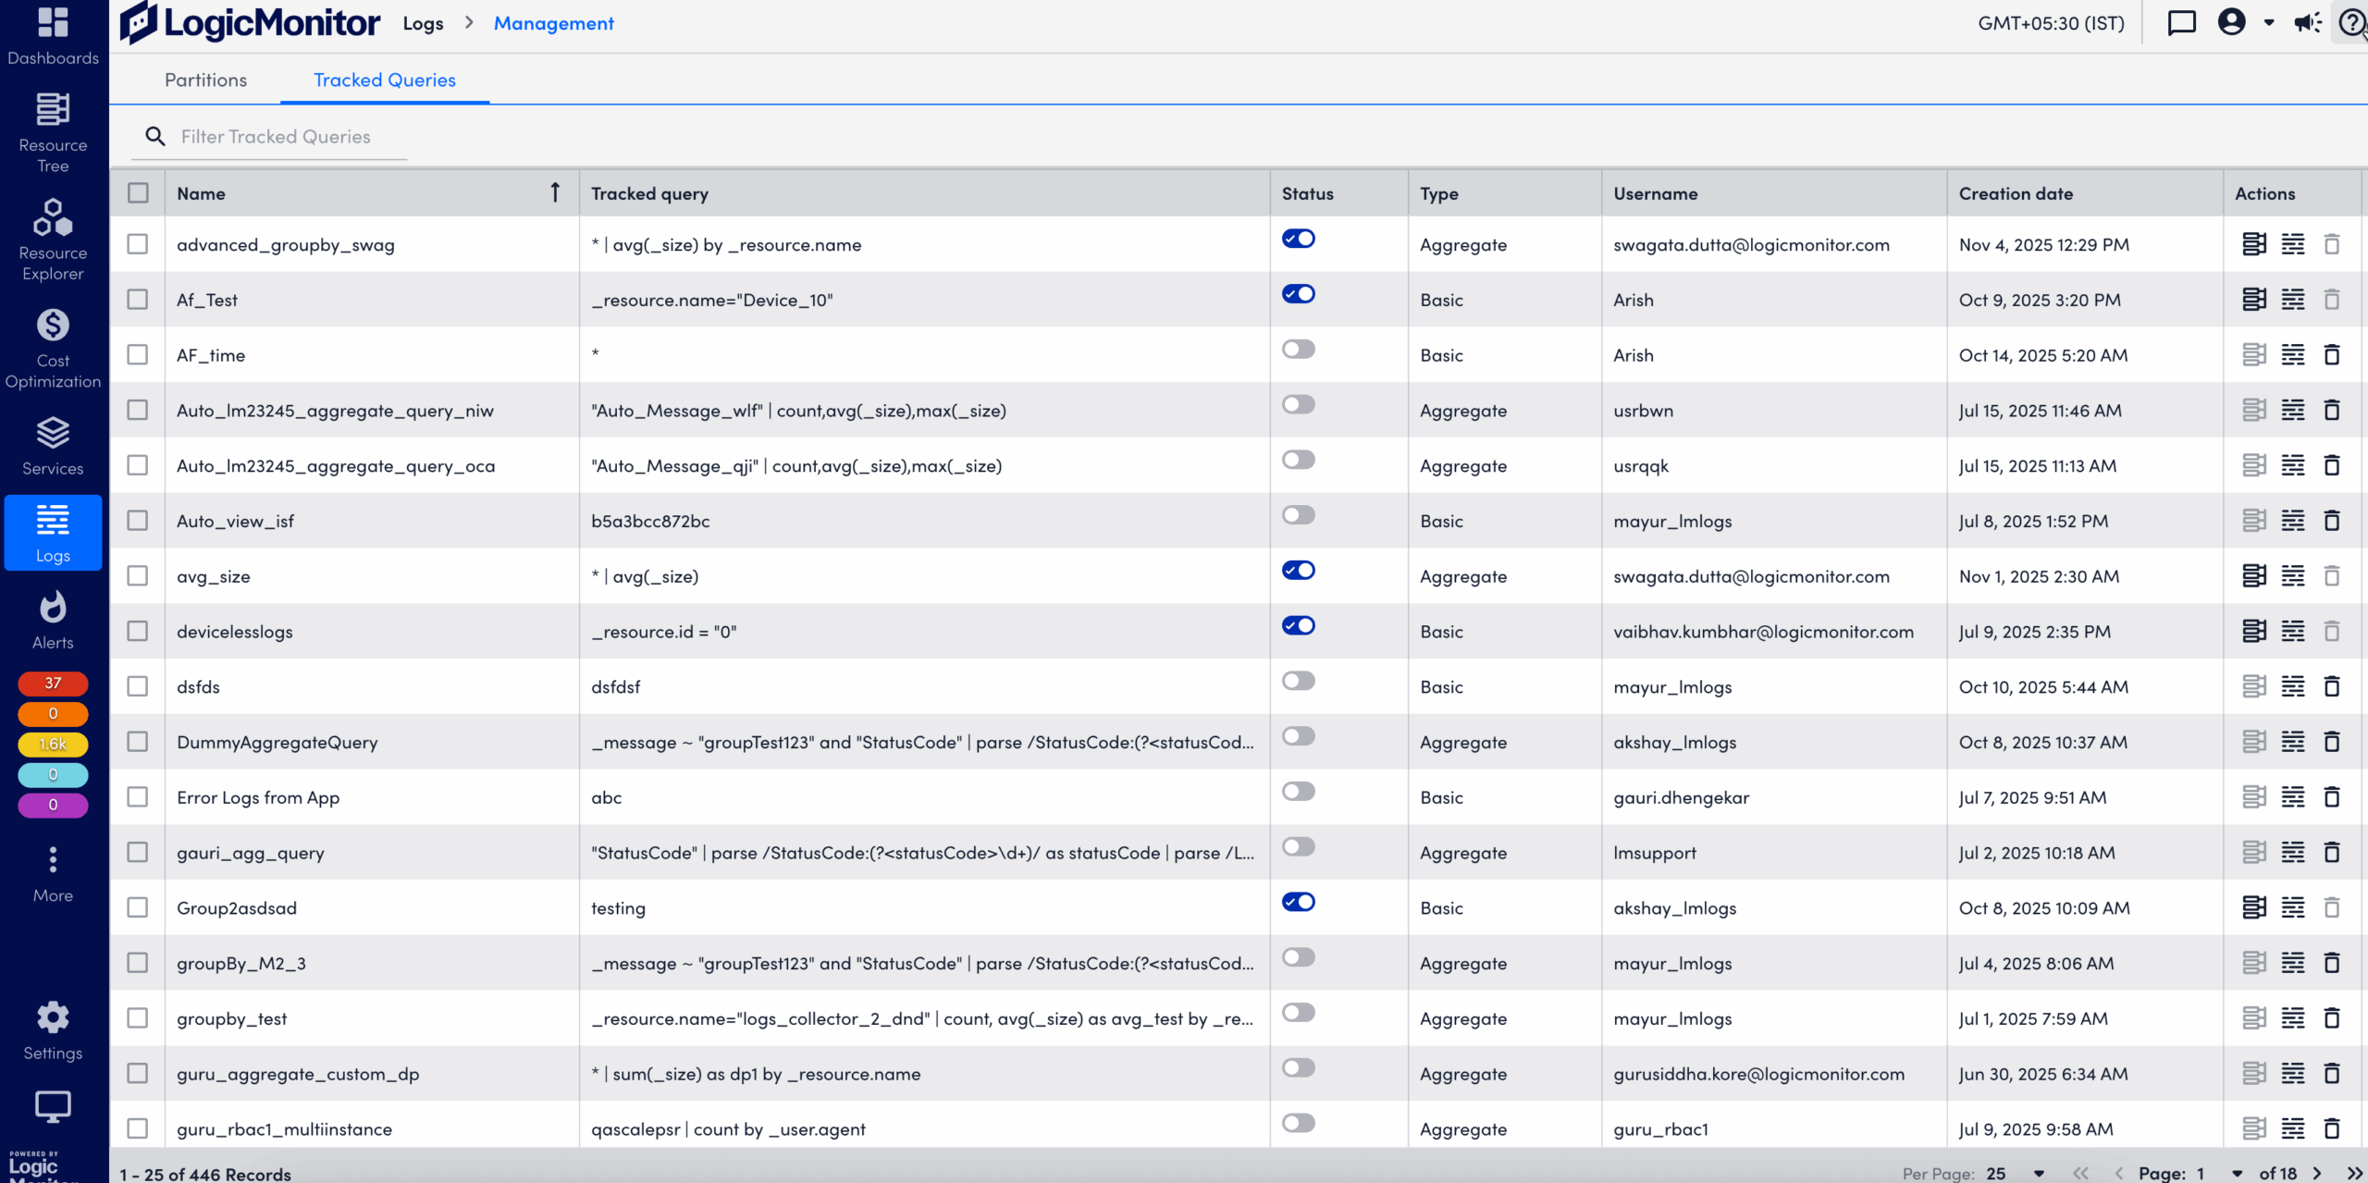
Task: Disable the Af_Test tracked query
Action: coord(1299,293)
